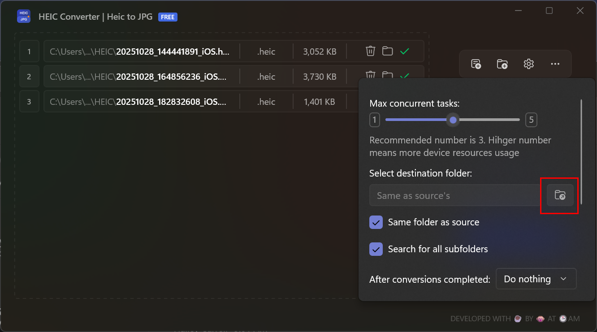Click the maximum value 5 box
Viewport: 597px width, 332px height.
(531, 120)
